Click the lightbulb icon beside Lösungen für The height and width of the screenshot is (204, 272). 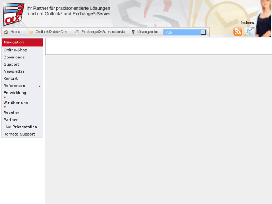133,32
